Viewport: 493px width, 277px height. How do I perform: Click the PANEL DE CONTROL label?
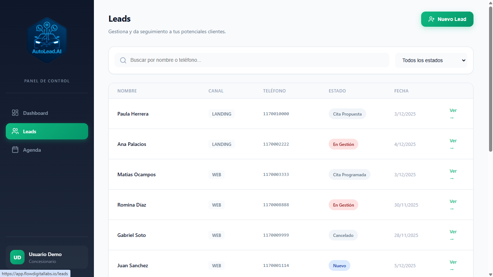47,81
